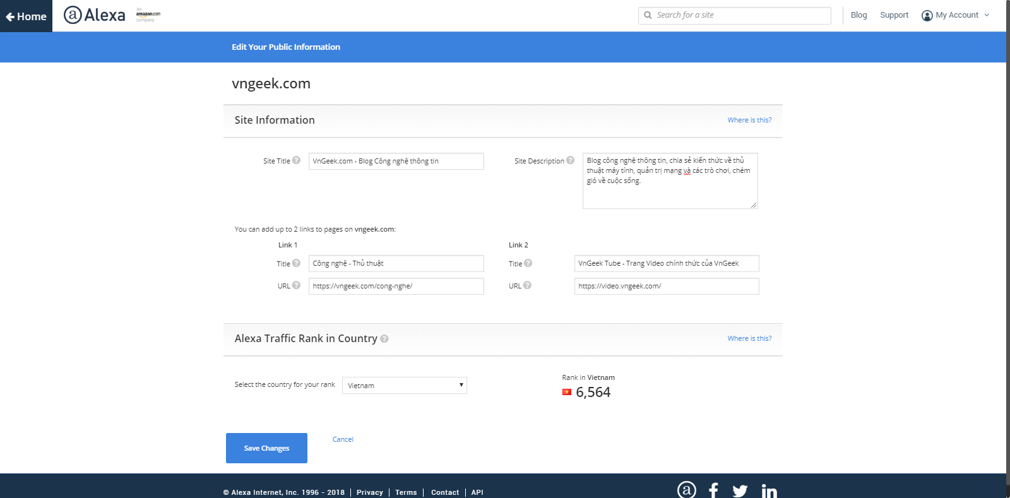Open the Alexa logo homepage
The image size is (1010, 498).
click(95, 15)
